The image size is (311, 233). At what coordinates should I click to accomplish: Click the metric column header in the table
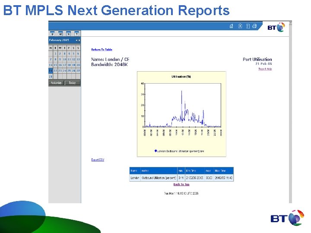(159, 170)
